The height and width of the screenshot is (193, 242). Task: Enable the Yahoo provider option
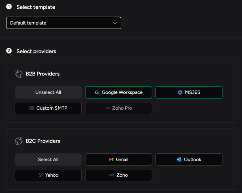click(x=48, y=175)
